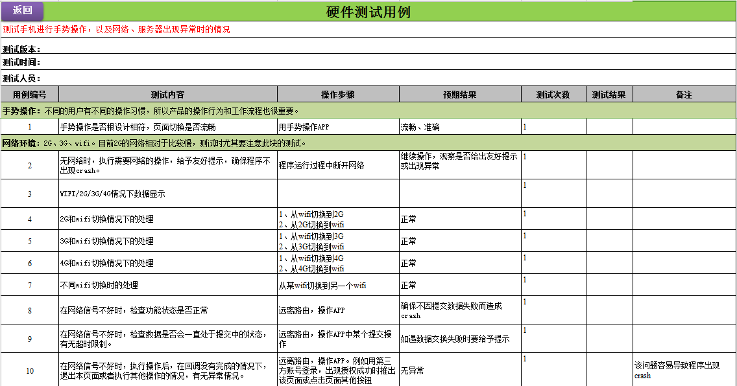737x386 pixels.
Task: Select the 从wifi切换到3G steps cell
Action: tap(338, 241)
